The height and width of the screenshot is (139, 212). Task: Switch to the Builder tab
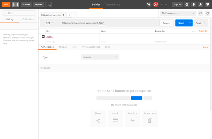pyautogui.click(x=96, y=4)
